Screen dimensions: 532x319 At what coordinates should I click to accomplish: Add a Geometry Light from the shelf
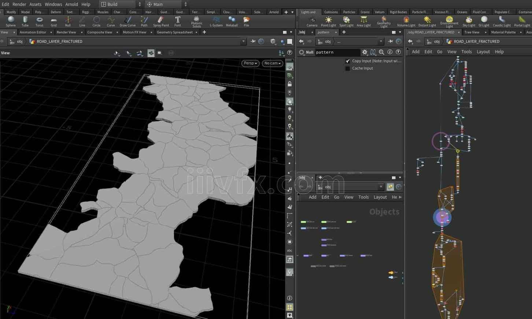coord(384,22)
